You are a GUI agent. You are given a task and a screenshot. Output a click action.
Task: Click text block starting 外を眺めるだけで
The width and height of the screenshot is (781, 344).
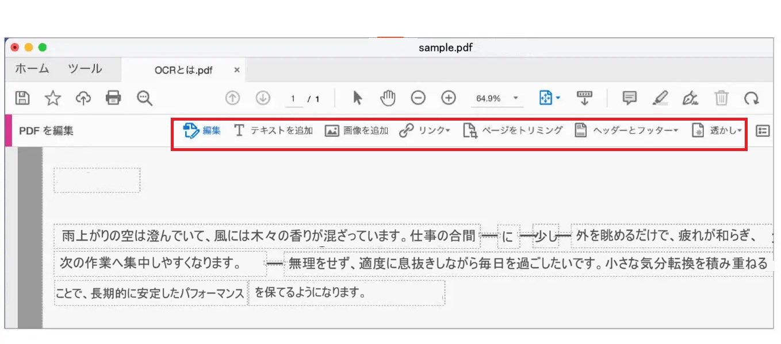tap(672, 235)
